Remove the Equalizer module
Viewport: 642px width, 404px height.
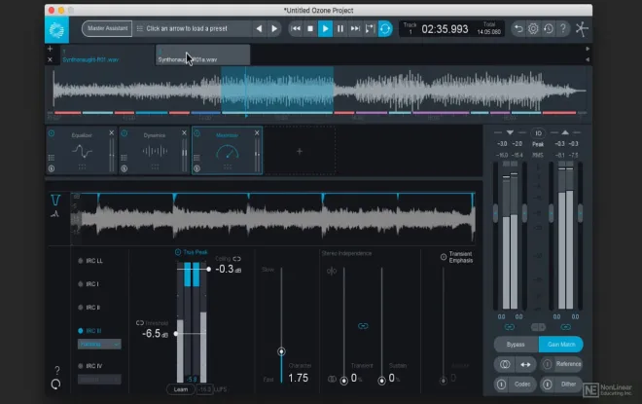[x=111, y=133]
